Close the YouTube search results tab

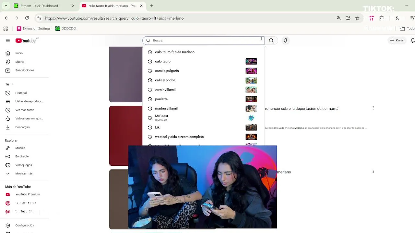tap(141, 6)
